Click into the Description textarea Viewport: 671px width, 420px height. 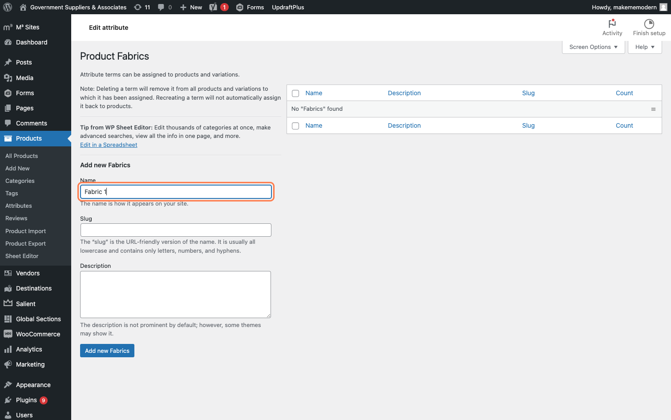coord(175,295)
